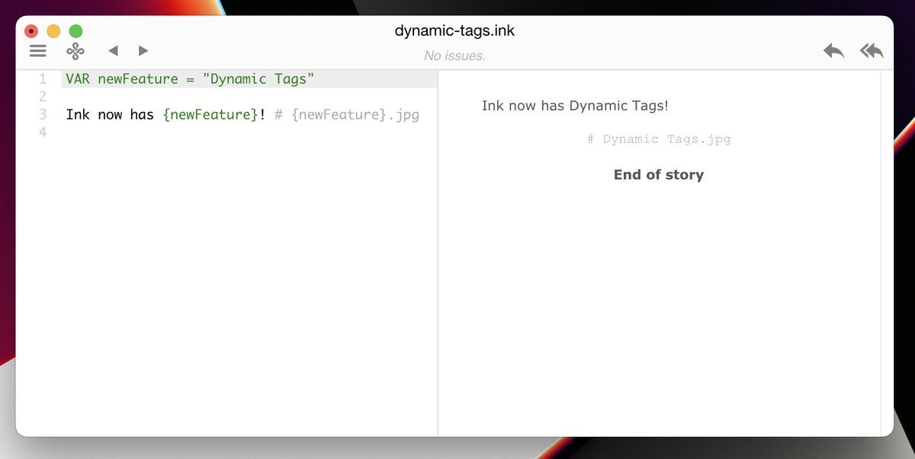Go back with the left triangle arrow

[x=113, y=51]
